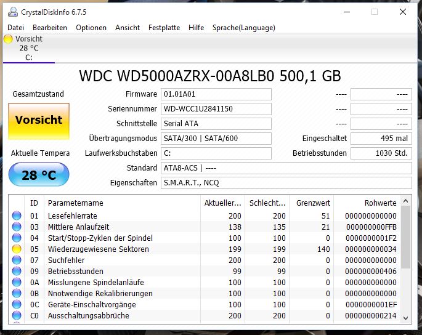Click raw value 000000000034

(371, 249)
